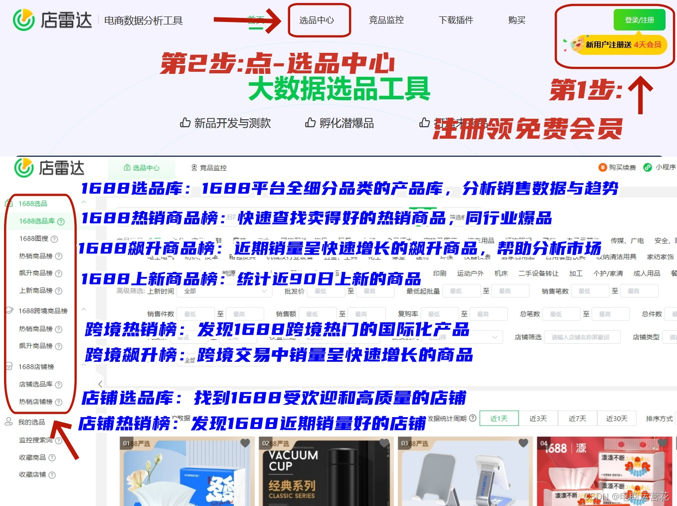Viewport: 677px width, 506px height.
Task: Favorite product 04 tissue heart icon
Action: coord(662,443)
